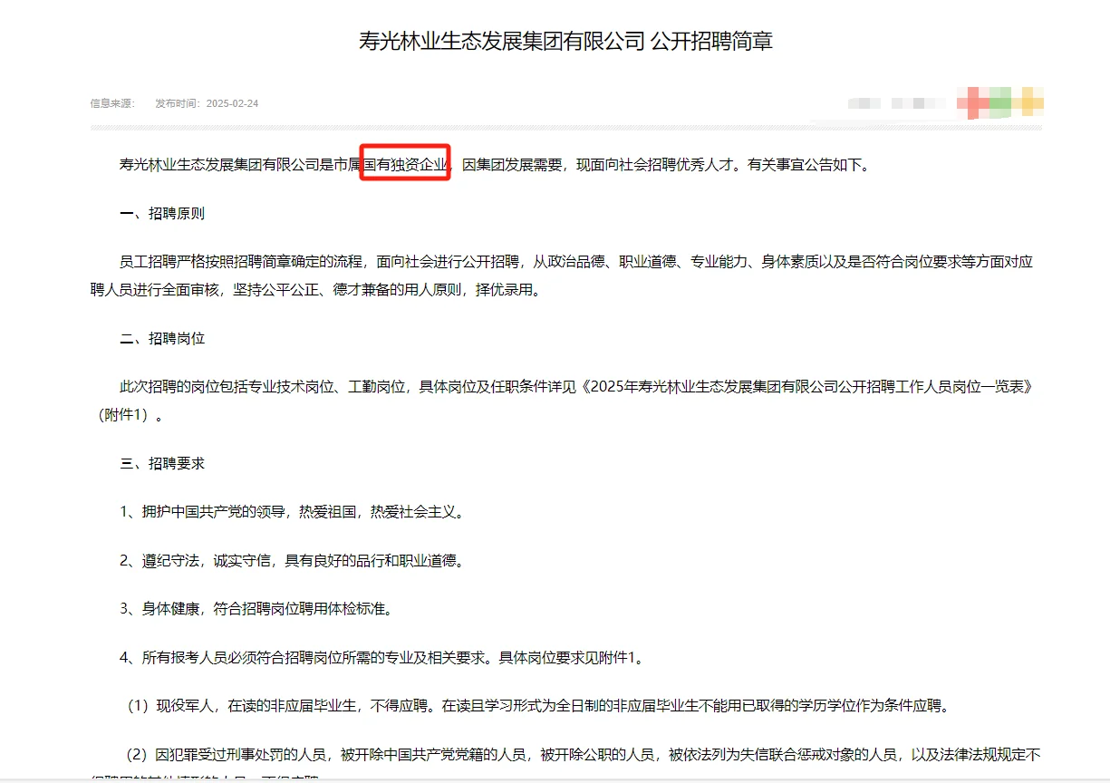
Task: Click the publish date 发布时间：2025-02-24
Action: coord(207,103)
